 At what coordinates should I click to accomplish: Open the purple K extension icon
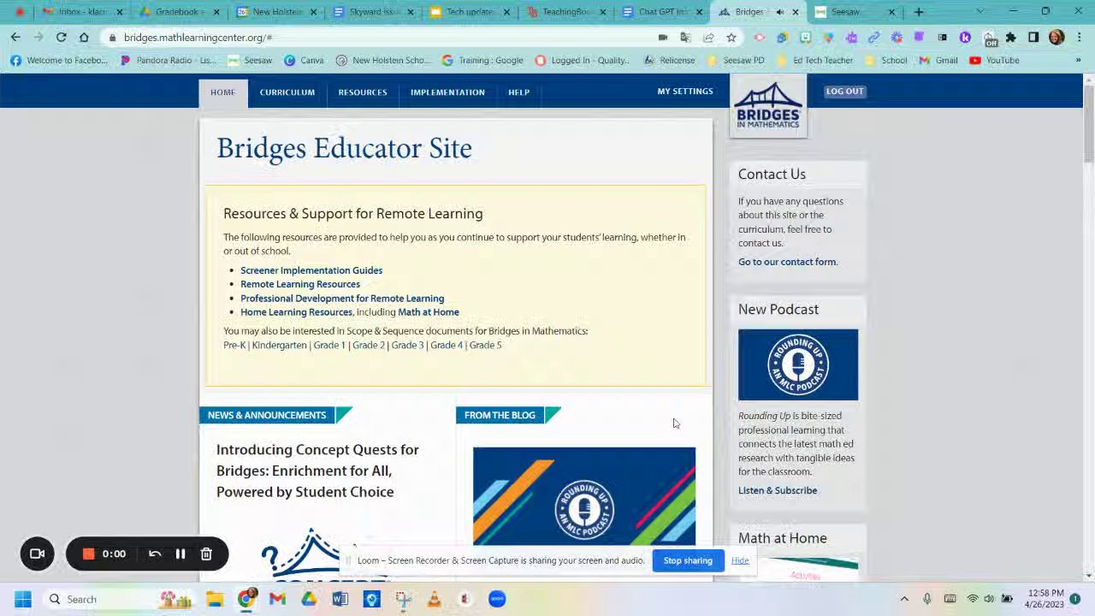pos(965,38)
